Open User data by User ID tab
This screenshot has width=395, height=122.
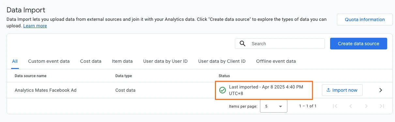tap(165, 61)
